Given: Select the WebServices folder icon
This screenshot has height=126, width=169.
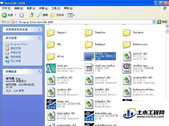Looking at the screenshot, I should pos(127,44).
